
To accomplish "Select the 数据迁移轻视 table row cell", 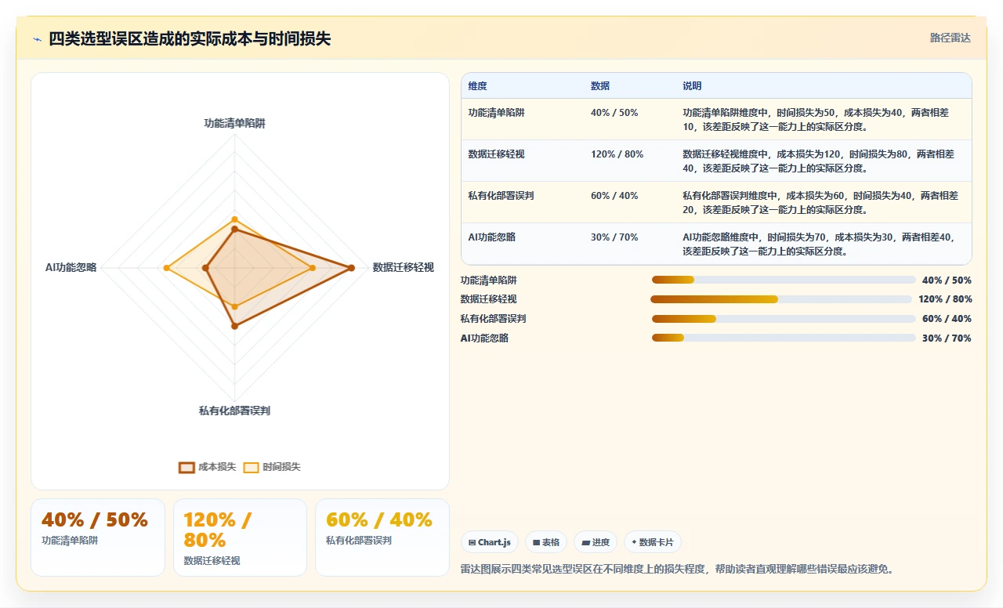I will (x=522, y=161).
